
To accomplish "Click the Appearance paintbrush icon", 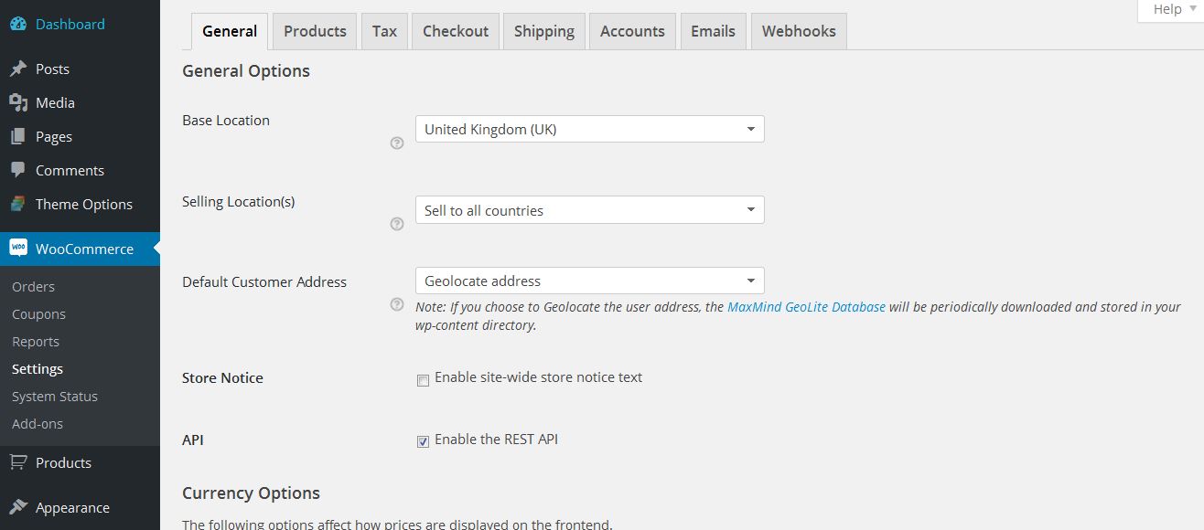I will click(18, 508).
